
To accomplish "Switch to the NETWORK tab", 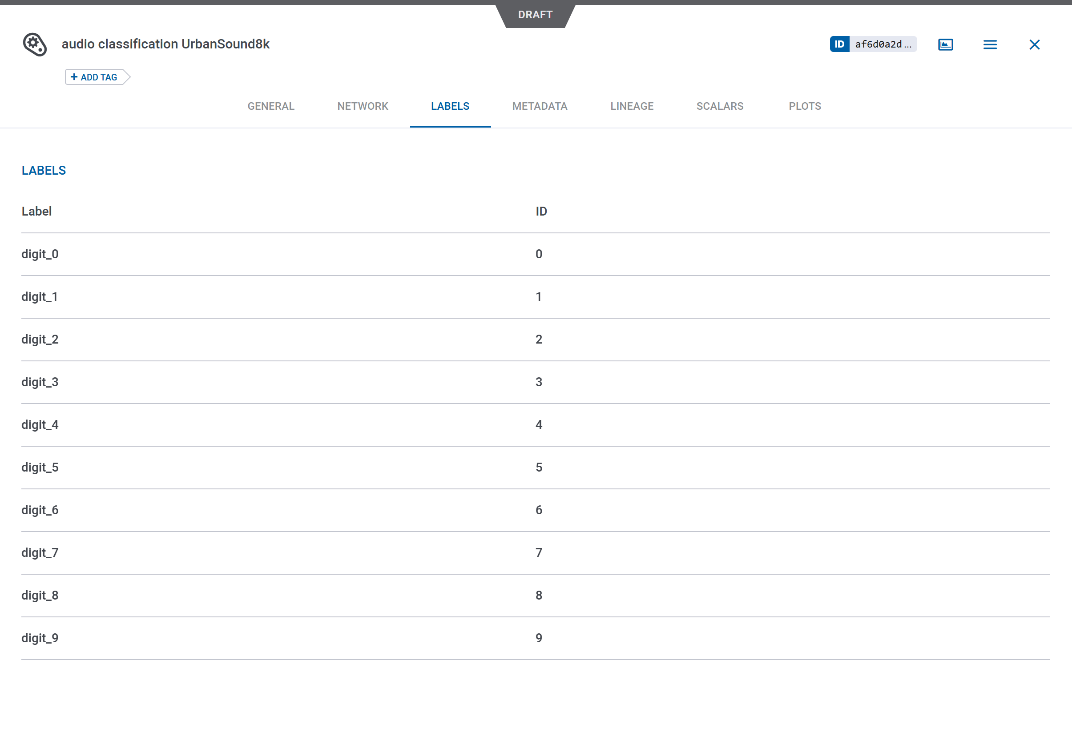I will point(362,106).
